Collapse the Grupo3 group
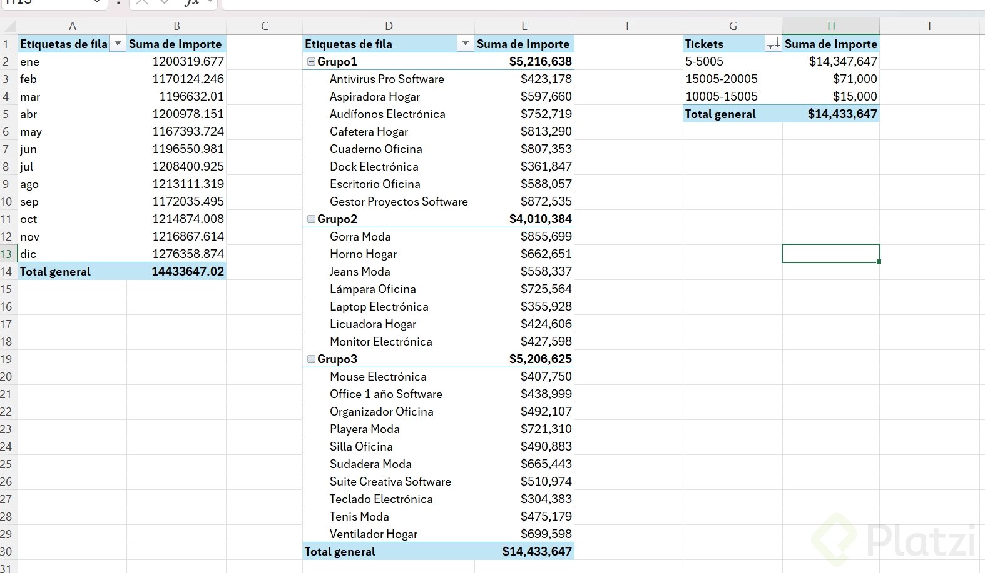This screenshot has height=573, width=985. pos(311,359)
